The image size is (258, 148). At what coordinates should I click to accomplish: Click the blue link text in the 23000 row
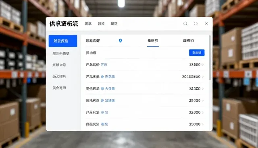click(104, 112)
